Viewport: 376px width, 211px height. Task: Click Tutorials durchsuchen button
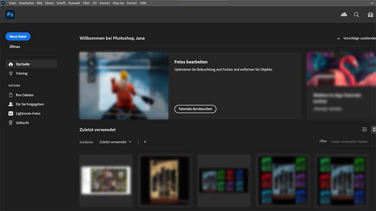pyautogui.click(x=195, y=109)
